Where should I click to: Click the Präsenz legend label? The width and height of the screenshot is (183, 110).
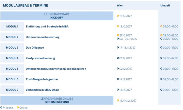click(8, 108)
